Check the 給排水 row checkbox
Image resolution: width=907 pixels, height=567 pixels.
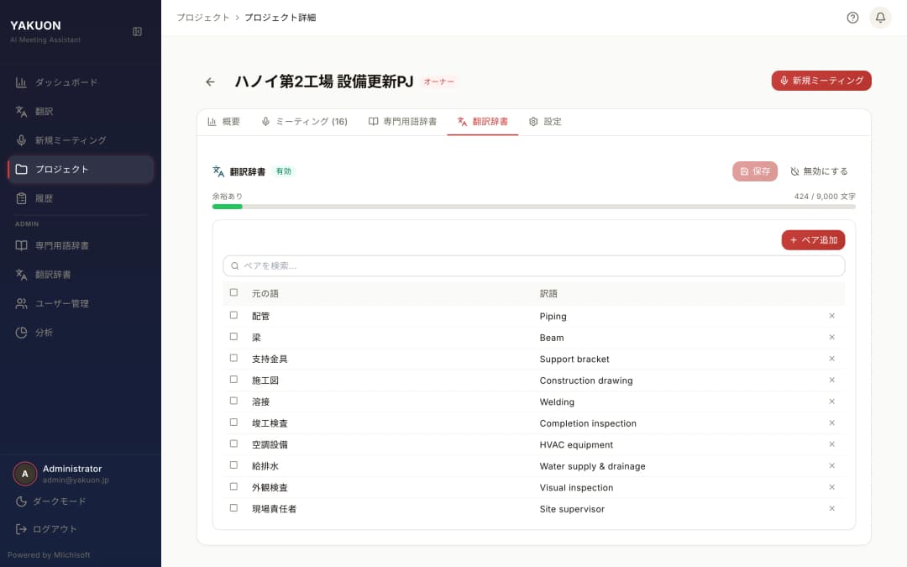tap(233, 465)
